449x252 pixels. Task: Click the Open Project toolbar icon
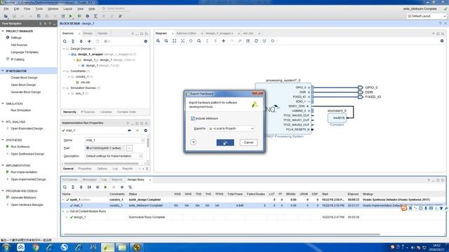click(6, 16)
